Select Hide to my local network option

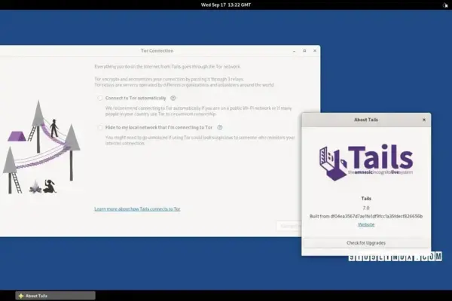(x=100, y=127)
